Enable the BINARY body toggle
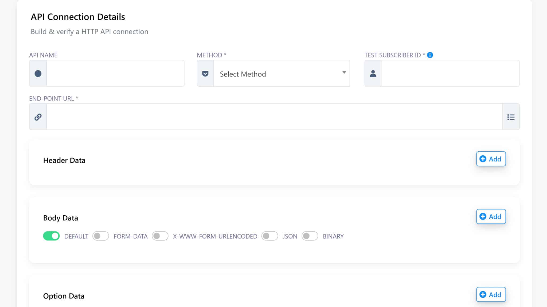This screenshot has height=307, width=547. click(x=310, y=236)
